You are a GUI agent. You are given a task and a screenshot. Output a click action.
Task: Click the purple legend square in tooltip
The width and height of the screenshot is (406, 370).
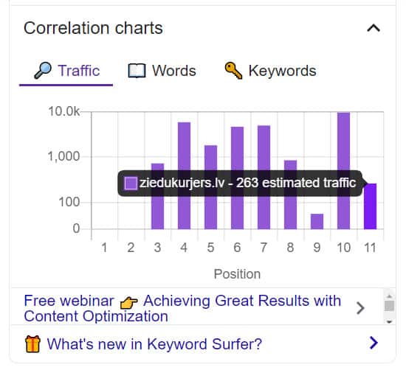(131, 183)
